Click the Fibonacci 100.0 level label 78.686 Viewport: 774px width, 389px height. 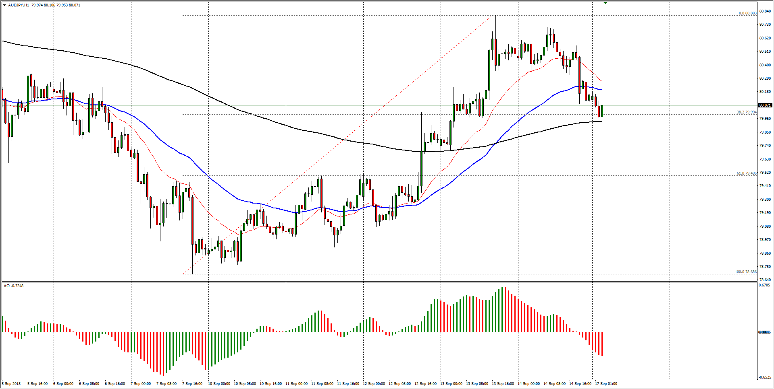click(x=745, y=272)
